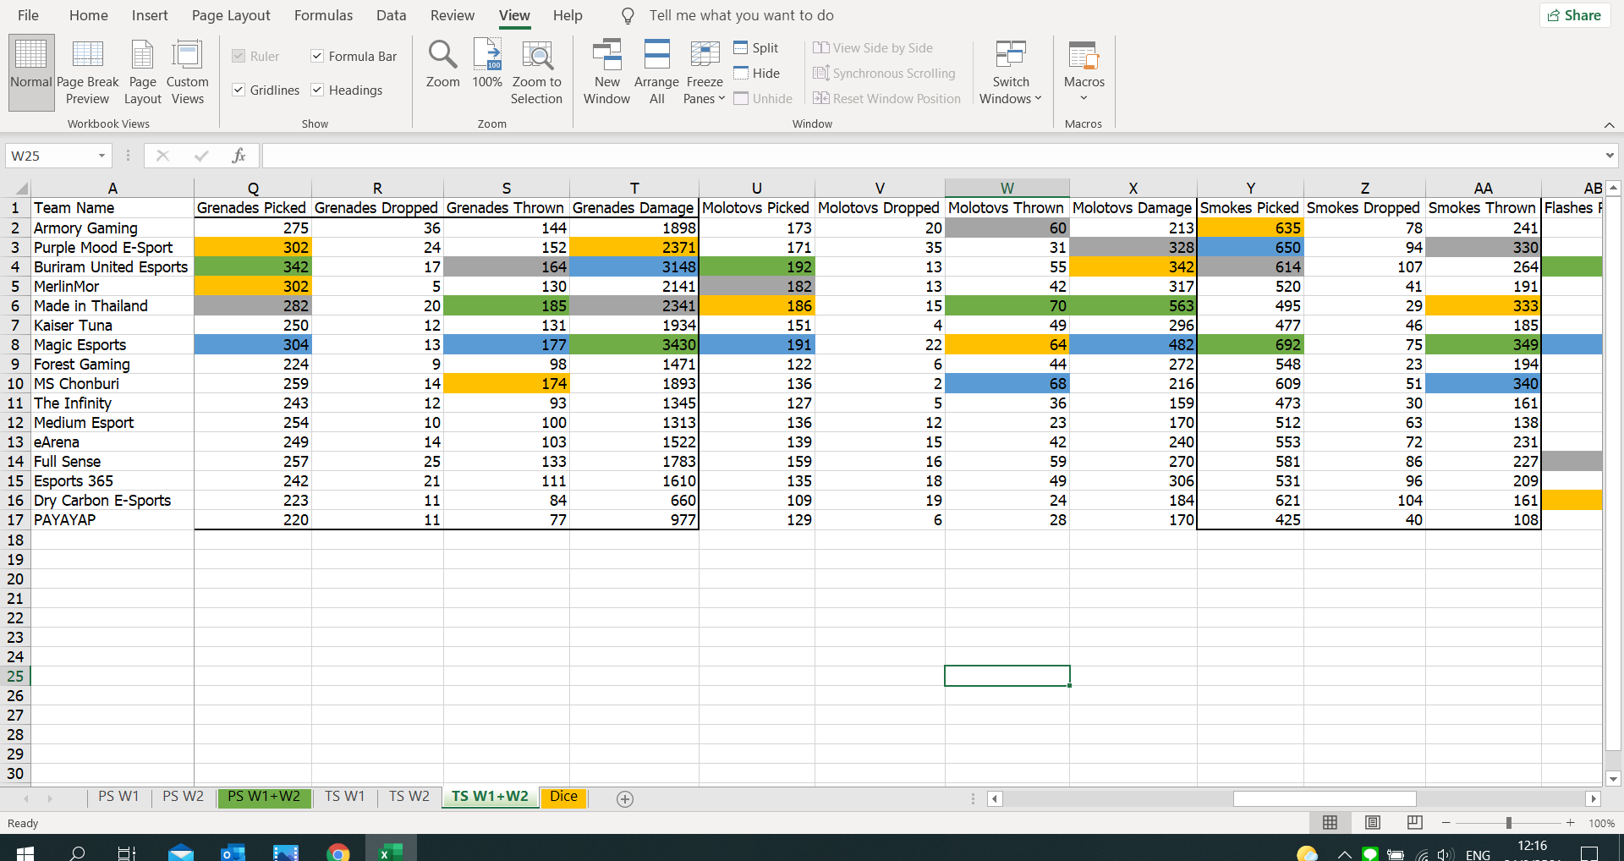Image resolution: width=1624 pixels, height=861 pixels.
Task: Select column W header
Action: click(1007, 188)
